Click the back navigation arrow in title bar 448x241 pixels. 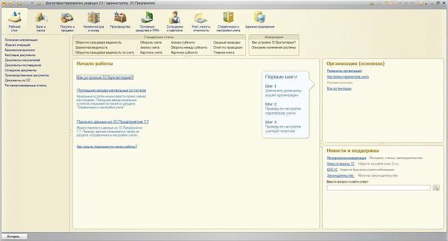pyautogui.click(x=19, y=3)
